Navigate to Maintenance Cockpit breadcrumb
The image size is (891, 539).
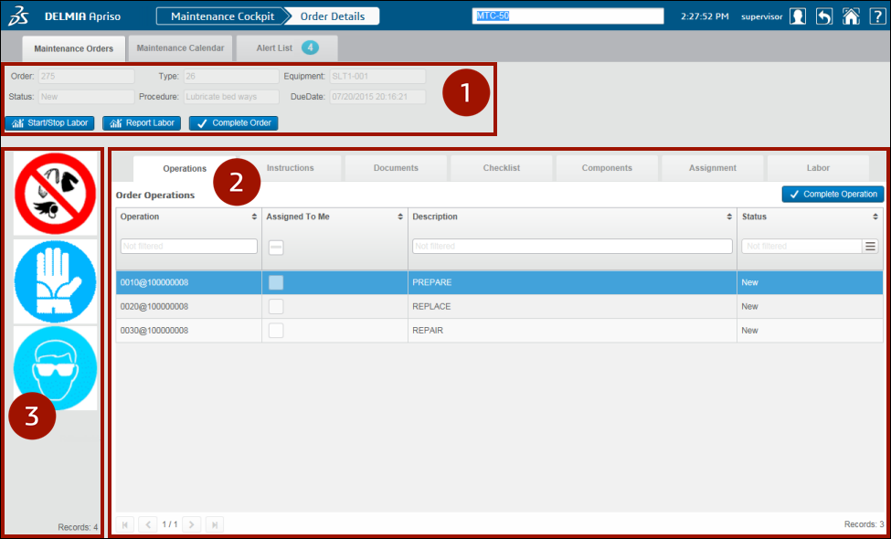click(x=223, y=16)
